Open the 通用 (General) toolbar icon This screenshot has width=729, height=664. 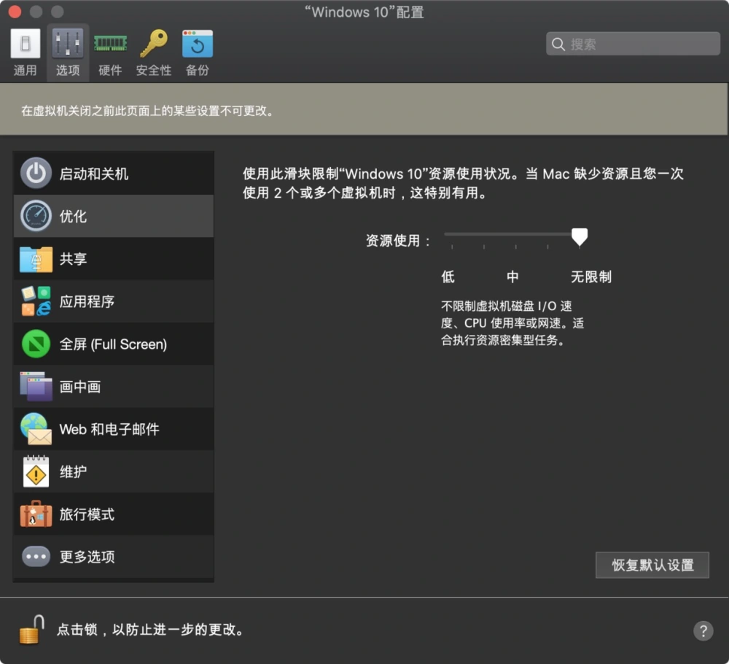point(25,44)
